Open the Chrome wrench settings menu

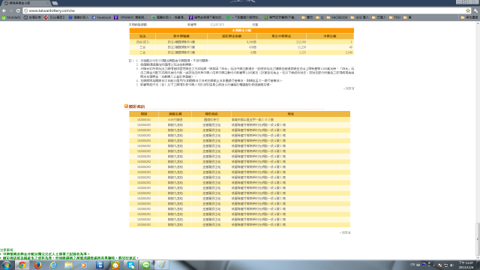pyautogui.click(x=475, y=10)
